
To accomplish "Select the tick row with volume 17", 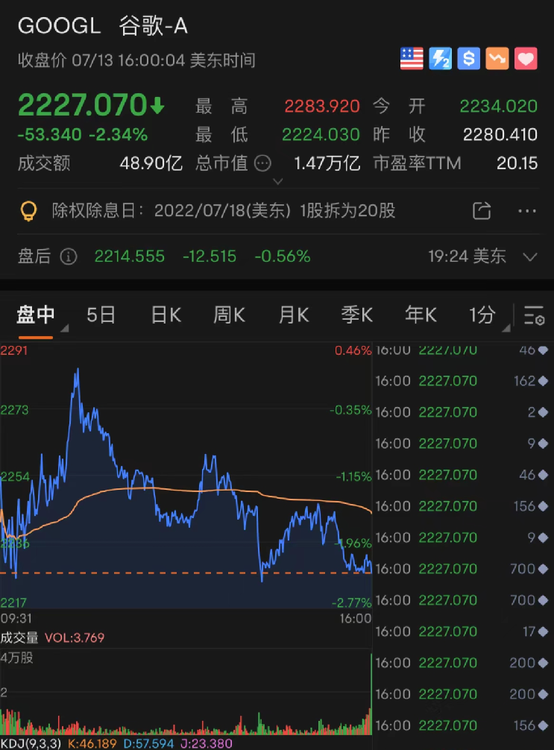I will pyautogui.click(x=462, y=632).
